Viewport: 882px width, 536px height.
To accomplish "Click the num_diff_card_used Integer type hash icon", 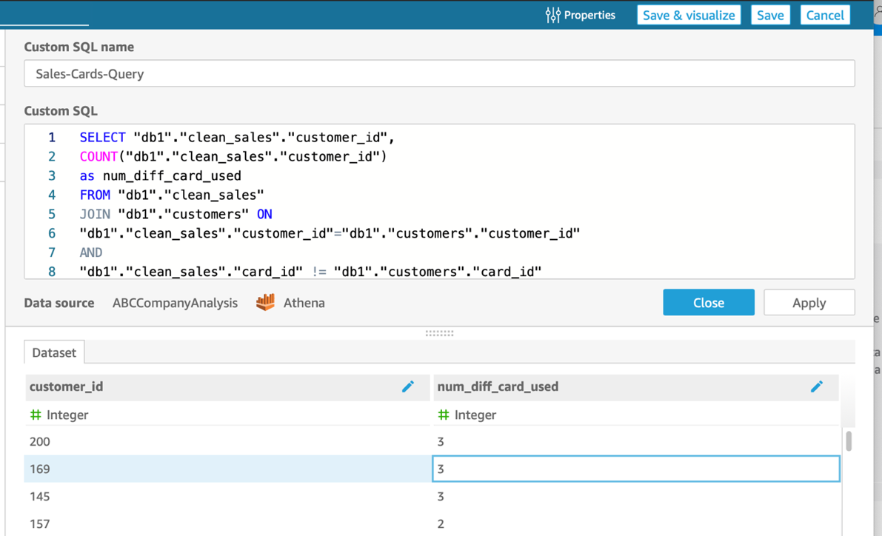I will coord(444,415).
